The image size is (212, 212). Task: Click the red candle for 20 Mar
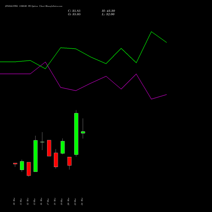[70, 161]
